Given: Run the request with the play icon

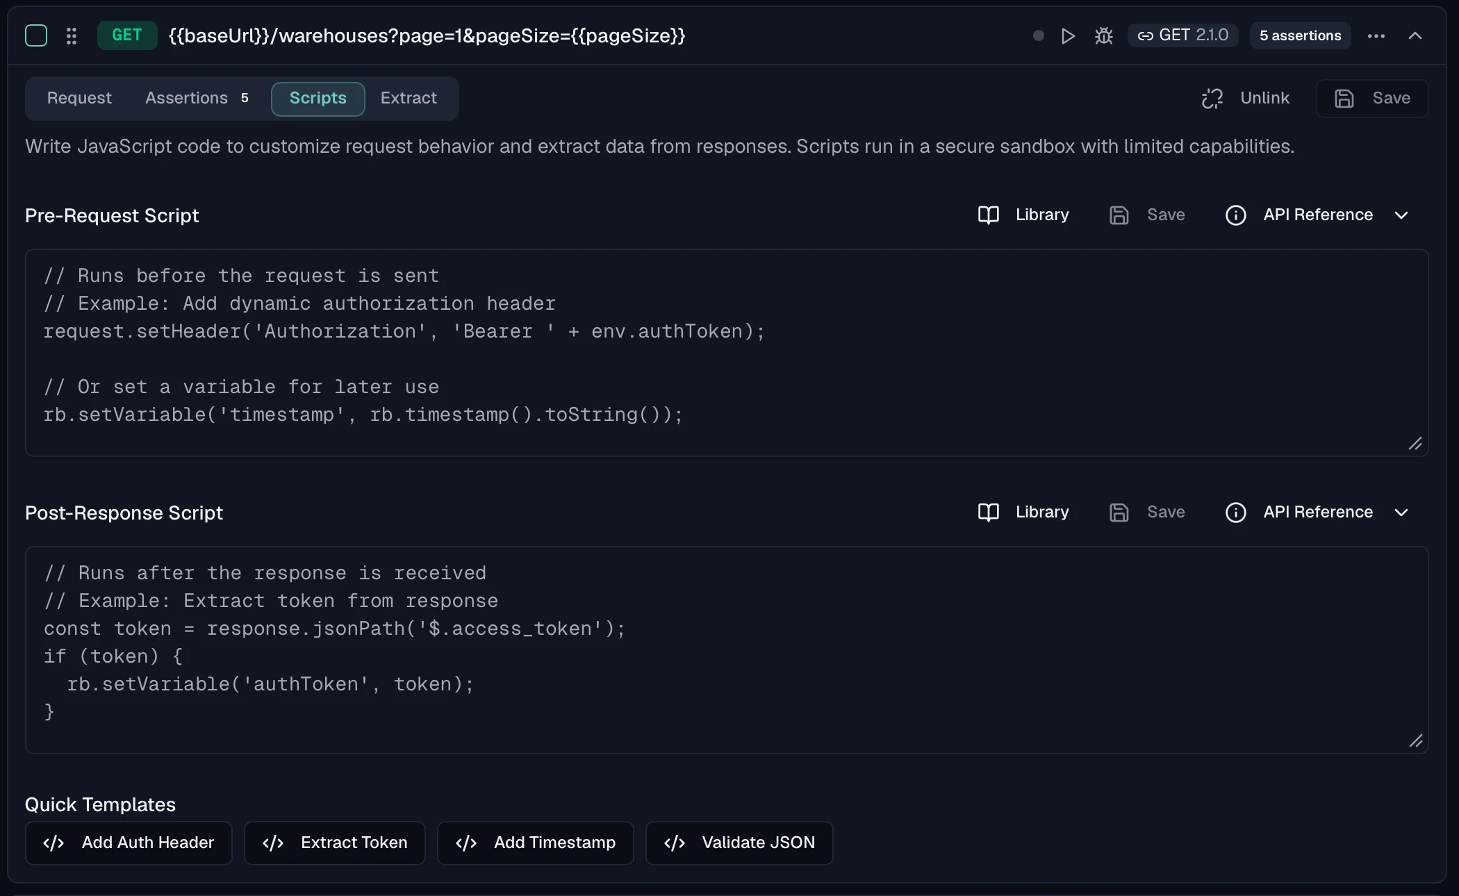Looking at the screenshot, I should tap(1069, 35).
